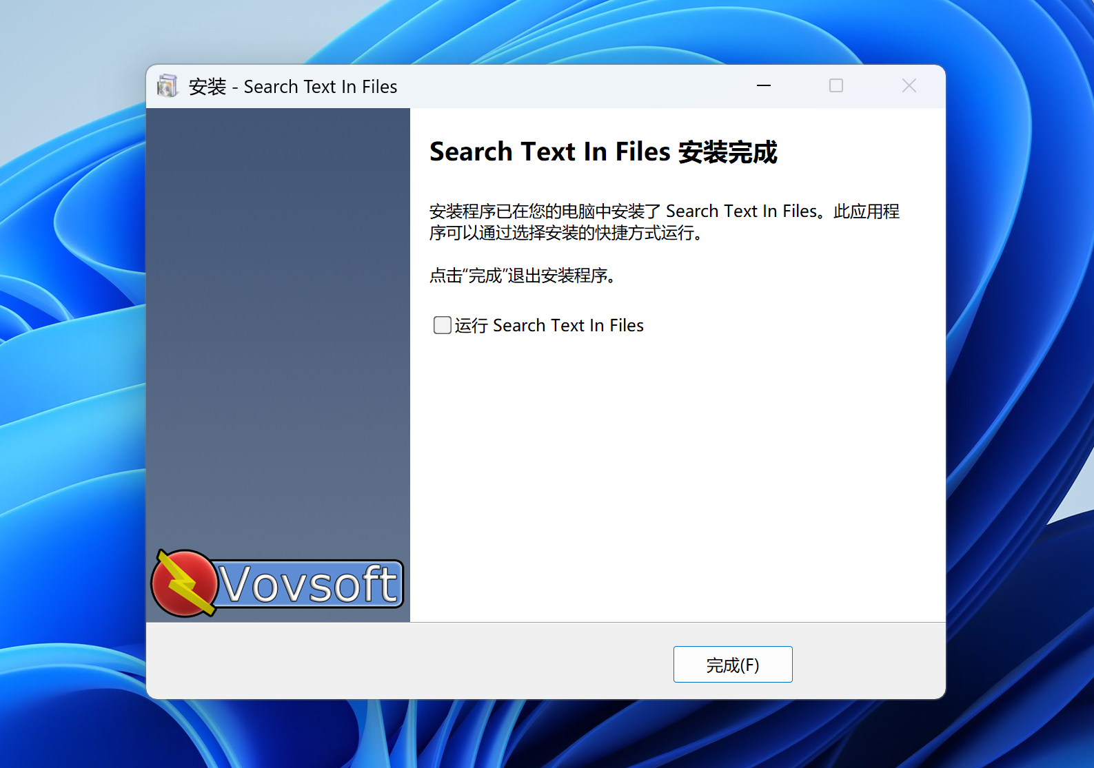
Task: Click the title text 安装 - Search Text In Files
Action: (x=293, y=87)
